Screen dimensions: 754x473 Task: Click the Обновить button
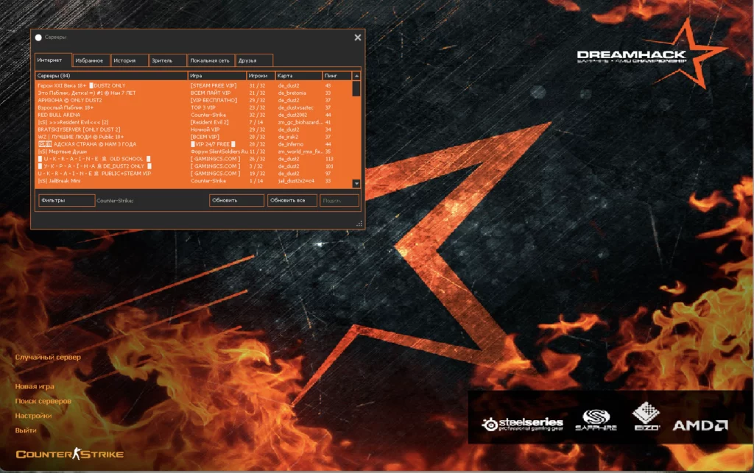point(236,200)
